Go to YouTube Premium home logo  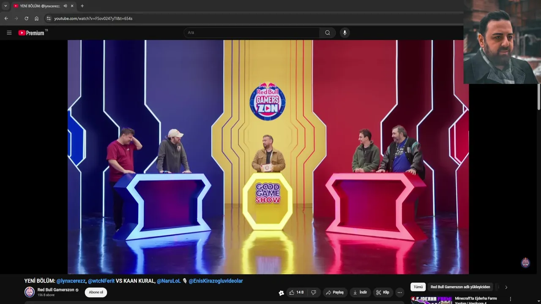click(x=33, y=33)
